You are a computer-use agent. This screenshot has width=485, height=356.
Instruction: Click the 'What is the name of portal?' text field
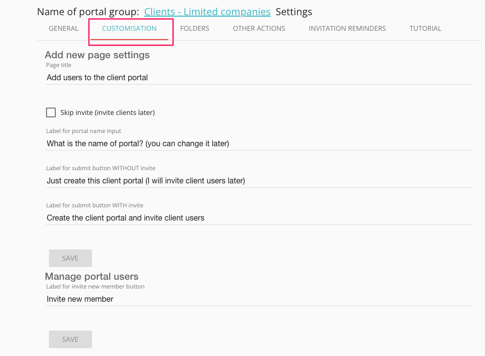(x=258, y=144)
